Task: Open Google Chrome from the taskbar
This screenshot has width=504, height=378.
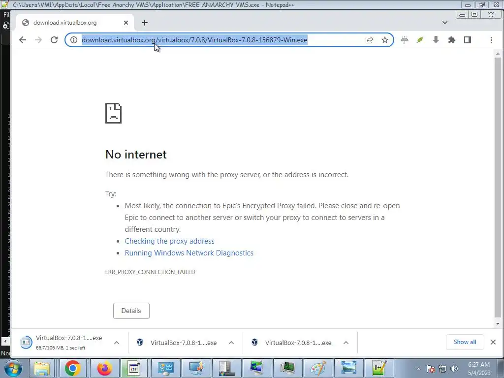Action: point(73,368)
